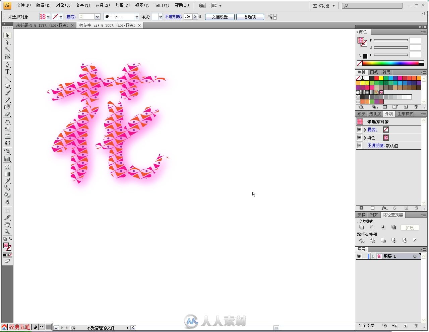Image resolution: width=429 pixels, height=332 pixels.
Task: Select the Rotate tool
Action: pos(7,122)
